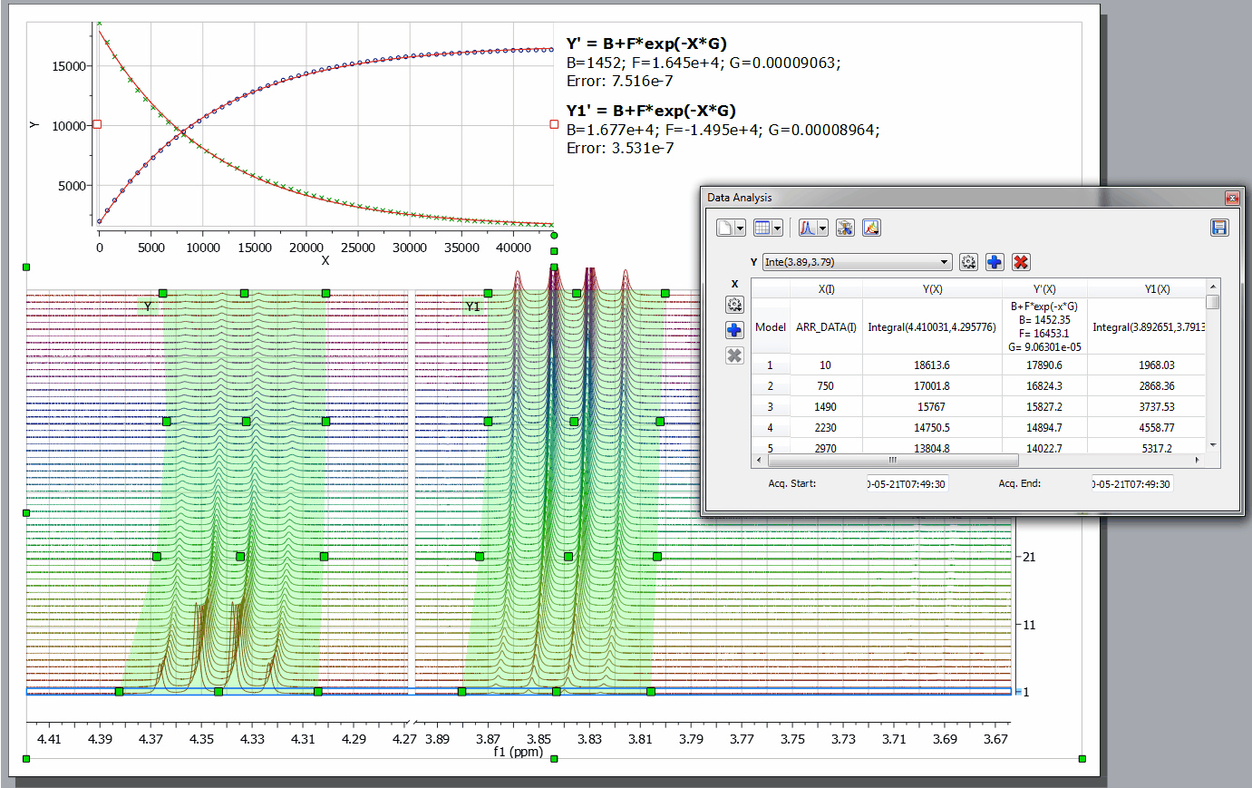
Task: Open X column settings gear icon
Action: point(734,305)
